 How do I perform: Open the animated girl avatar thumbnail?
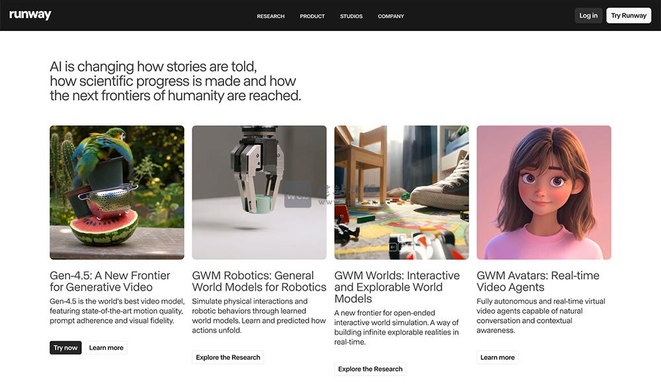543,192
